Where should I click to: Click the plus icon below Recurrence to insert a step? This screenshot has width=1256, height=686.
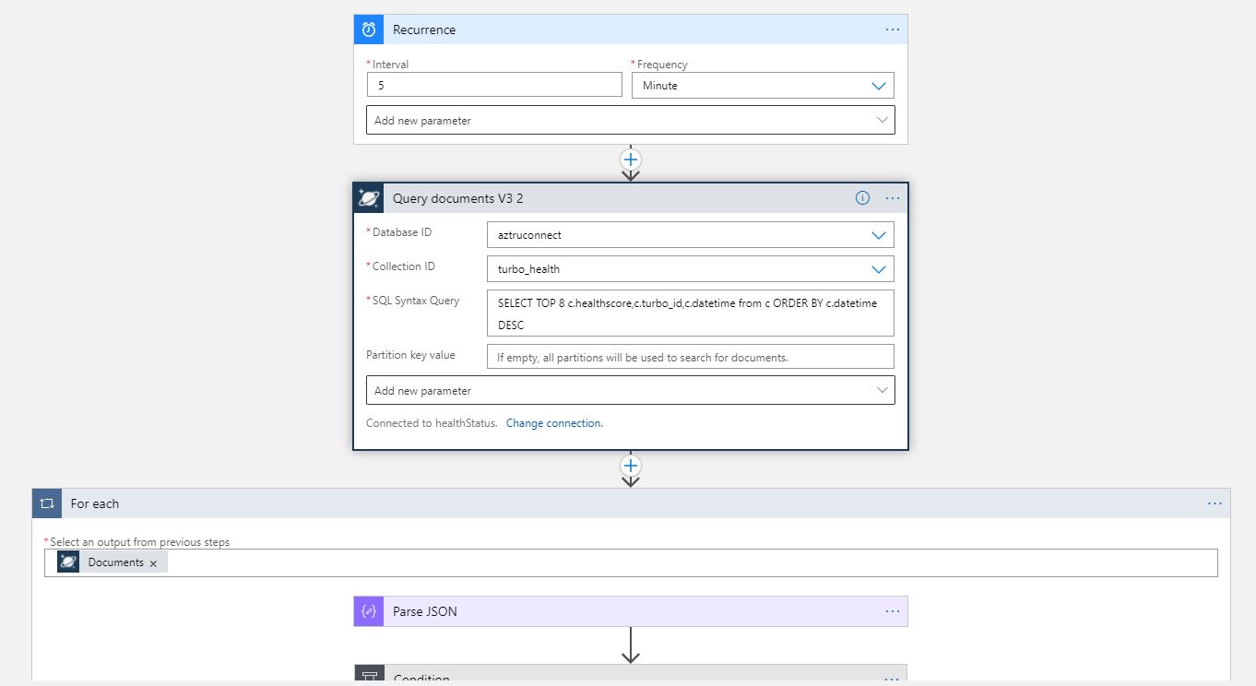(x=630, y=159)
